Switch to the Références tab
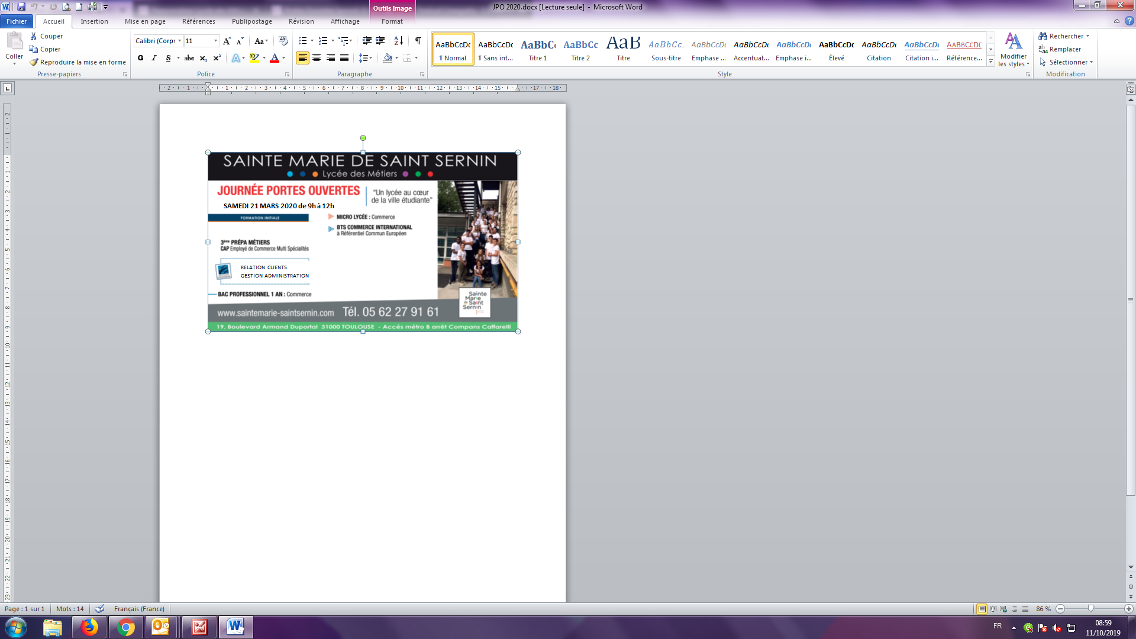 [x=198, y=21]
